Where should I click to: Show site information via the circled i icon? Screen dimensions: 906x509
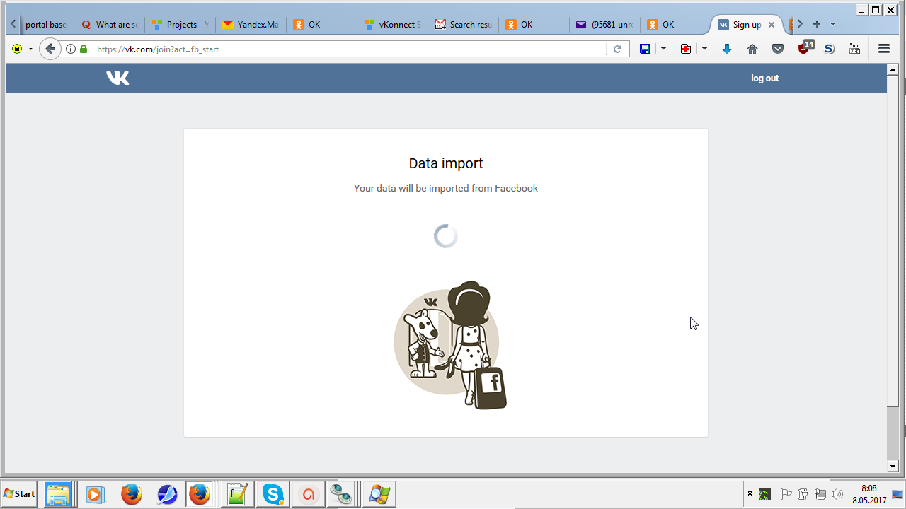(71, 49)
